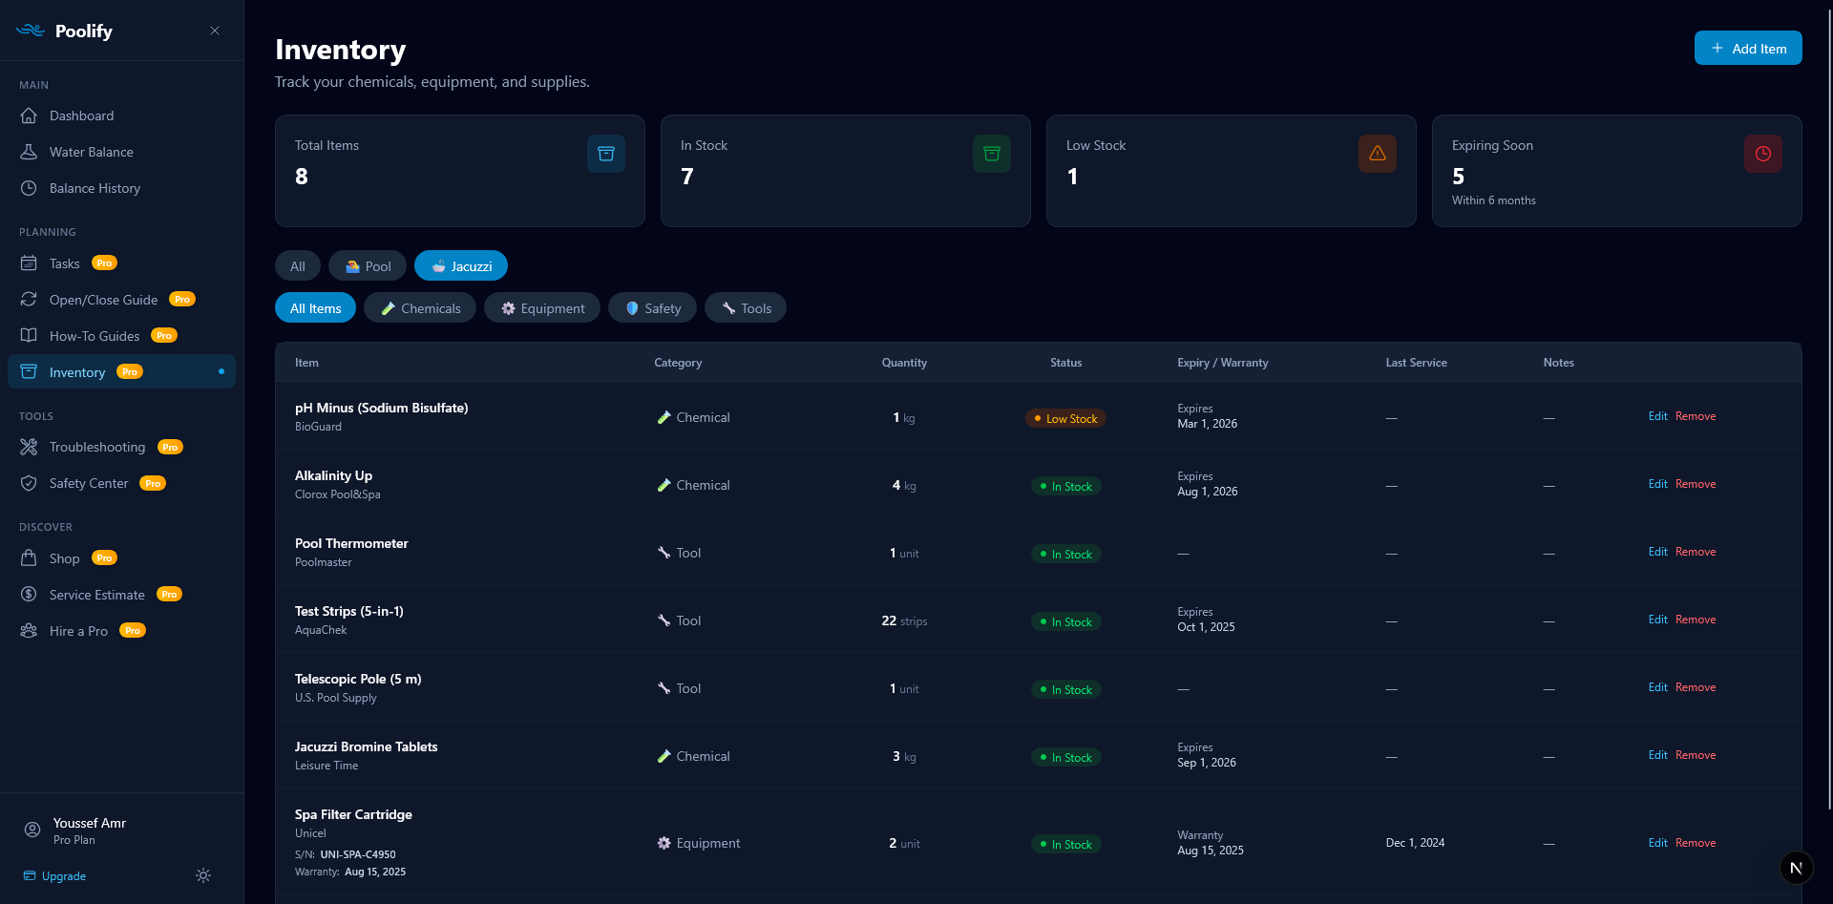Edit the Jacuzzi Bromine Tablets item
The height and width of the screenshot is (904, 1833).
click(1657, 755)
